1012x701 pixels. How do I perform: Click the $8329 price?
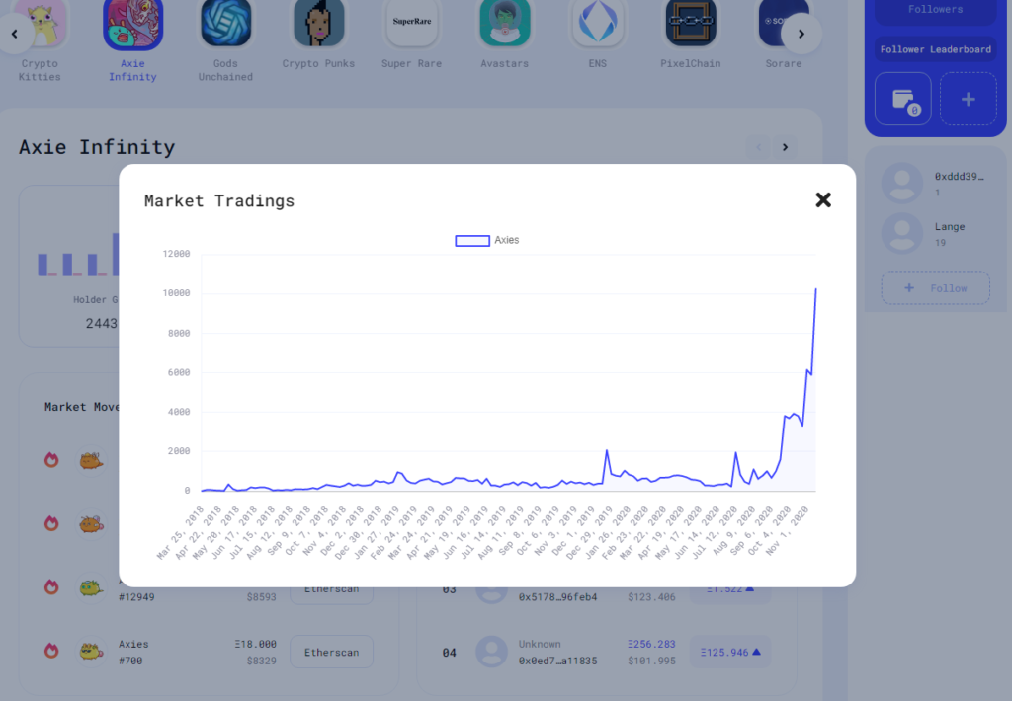point(261,662)
